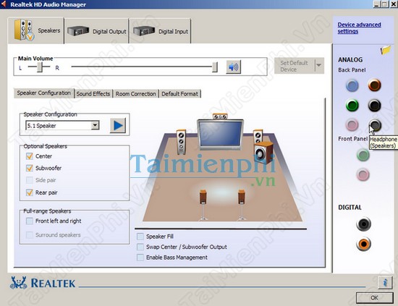The height and width of the screenshot is (306, 398).
Task: Open the Default Format tab
Action: (x=179, y=94)
